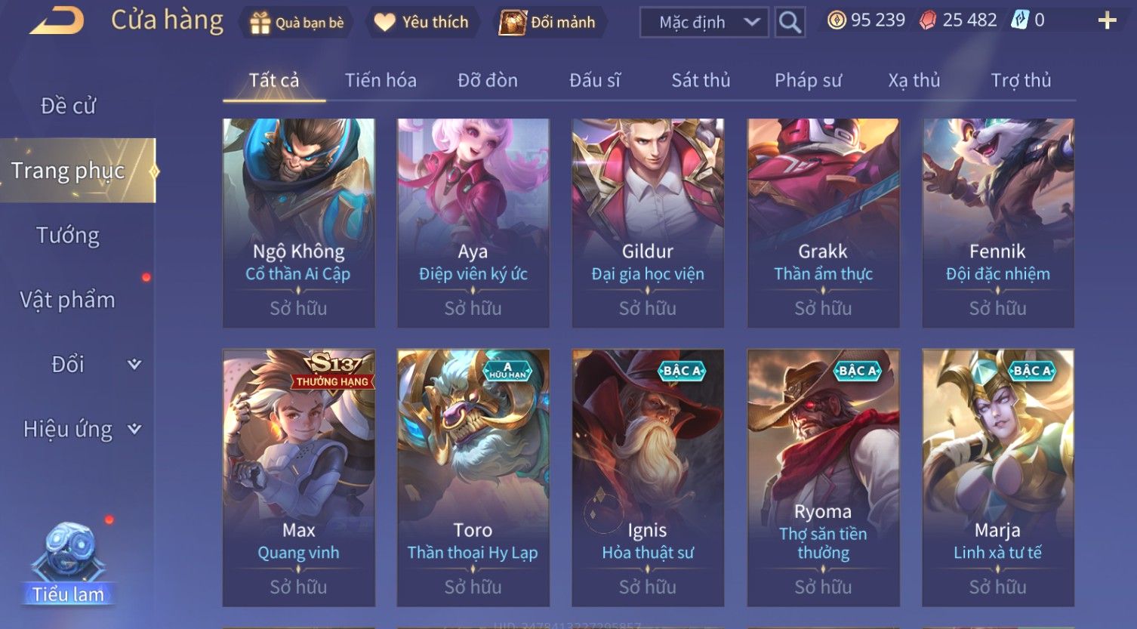The width and height of the screenshot is (1137, 629).
Task: Tap the plus icon to add currency
Action: (1107, 20)
